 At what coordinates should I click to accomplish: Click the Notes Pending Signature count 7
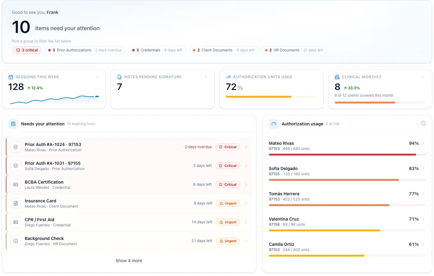(x=120, y=87)
